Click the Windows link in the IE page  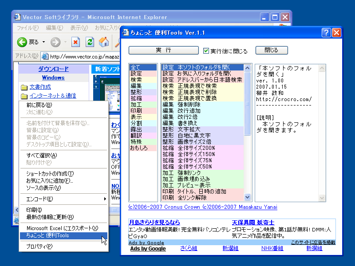pyautogui.click(x=53, y=78)
